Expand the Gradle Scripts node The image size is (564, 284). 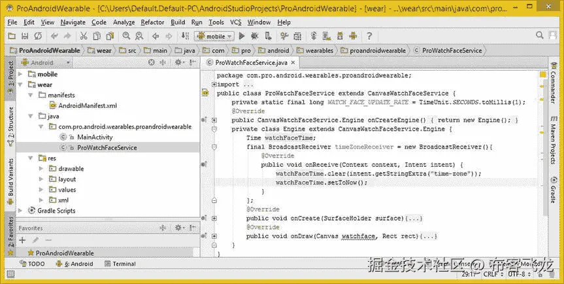click(20, 211)
